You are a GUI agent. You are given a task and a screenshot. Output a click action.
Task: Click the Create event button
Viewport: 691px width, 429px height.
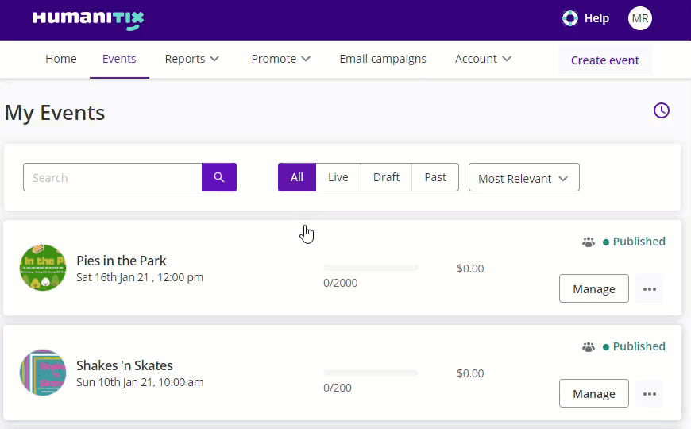(604, 60)
